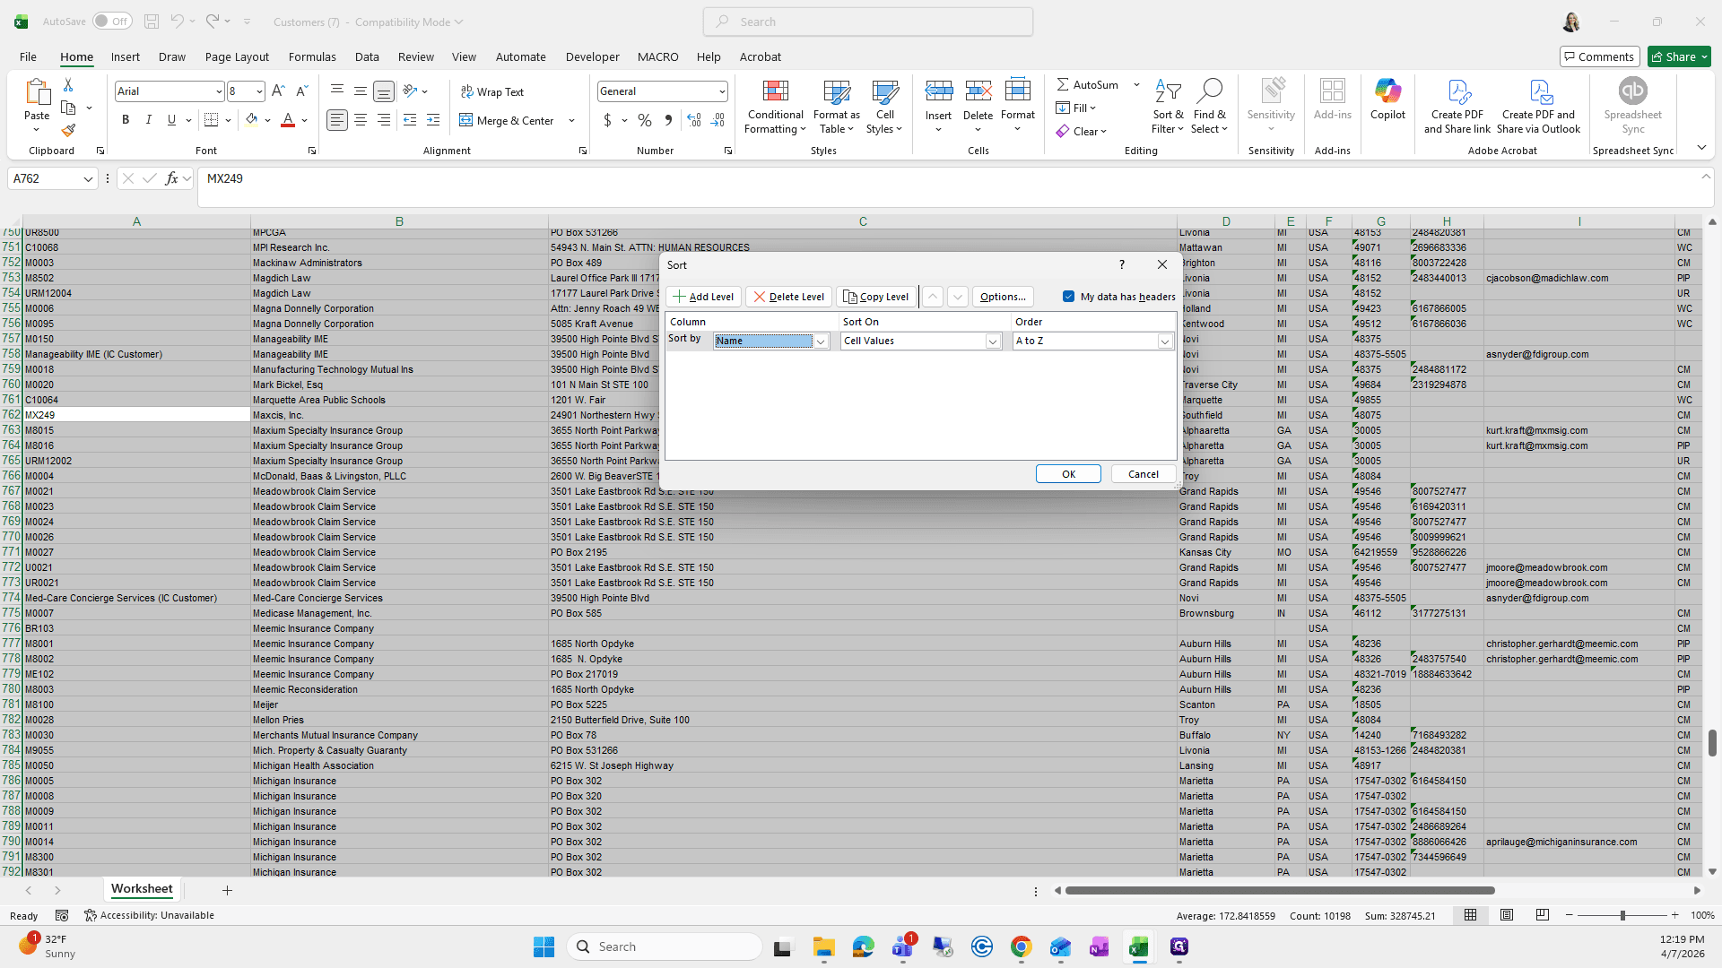
Task: Switch to Page Layout view in the status bar
Action: click(1507, 915)
